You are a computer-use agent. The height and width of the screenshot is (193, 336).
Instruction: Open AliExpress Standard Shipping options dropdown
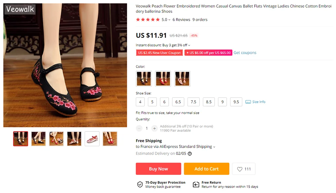(x=214, y=147)
